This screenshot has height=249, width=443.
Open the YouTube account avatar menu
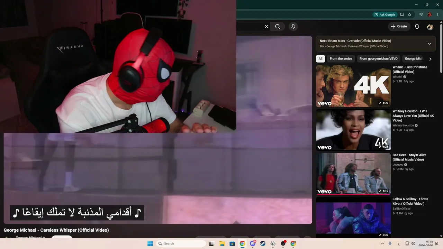pyautogui.click(x=430, y=27)
